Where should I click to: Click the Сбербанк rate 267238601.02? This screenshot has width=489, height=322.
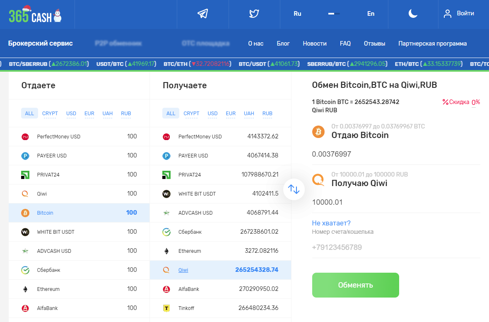(259, 232)
